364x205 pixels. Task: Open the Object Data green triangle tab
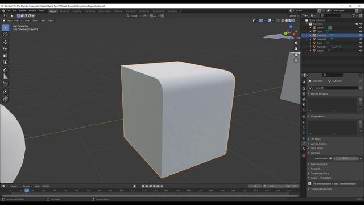click(304, 143)
